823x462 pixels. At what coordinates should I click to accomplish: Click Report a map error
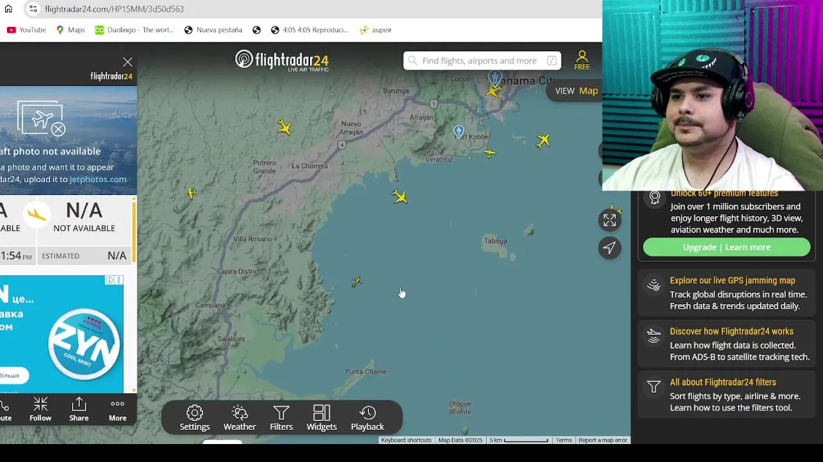point(602,440)
